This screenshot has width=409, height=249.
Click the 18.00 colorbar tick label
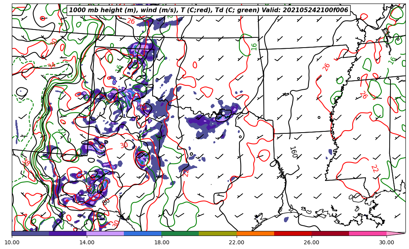click(162, 242)
